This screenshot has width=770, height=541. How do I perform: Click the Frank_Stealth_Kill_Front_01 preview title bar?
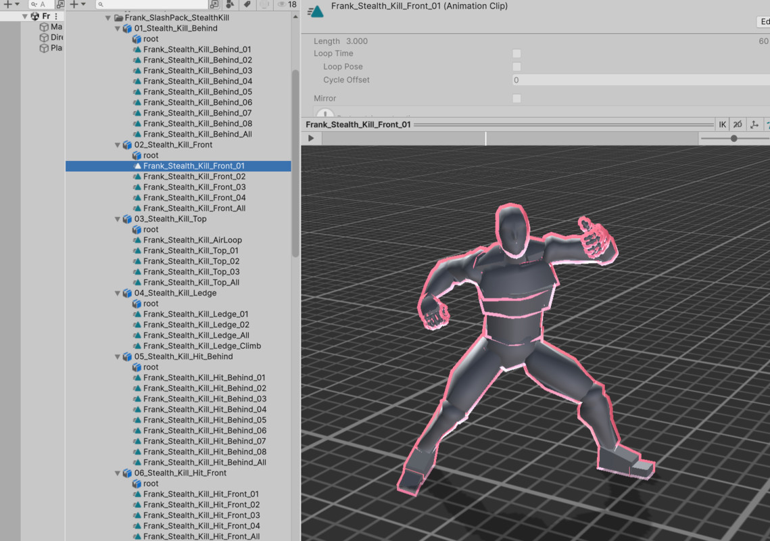pos(356,124)
